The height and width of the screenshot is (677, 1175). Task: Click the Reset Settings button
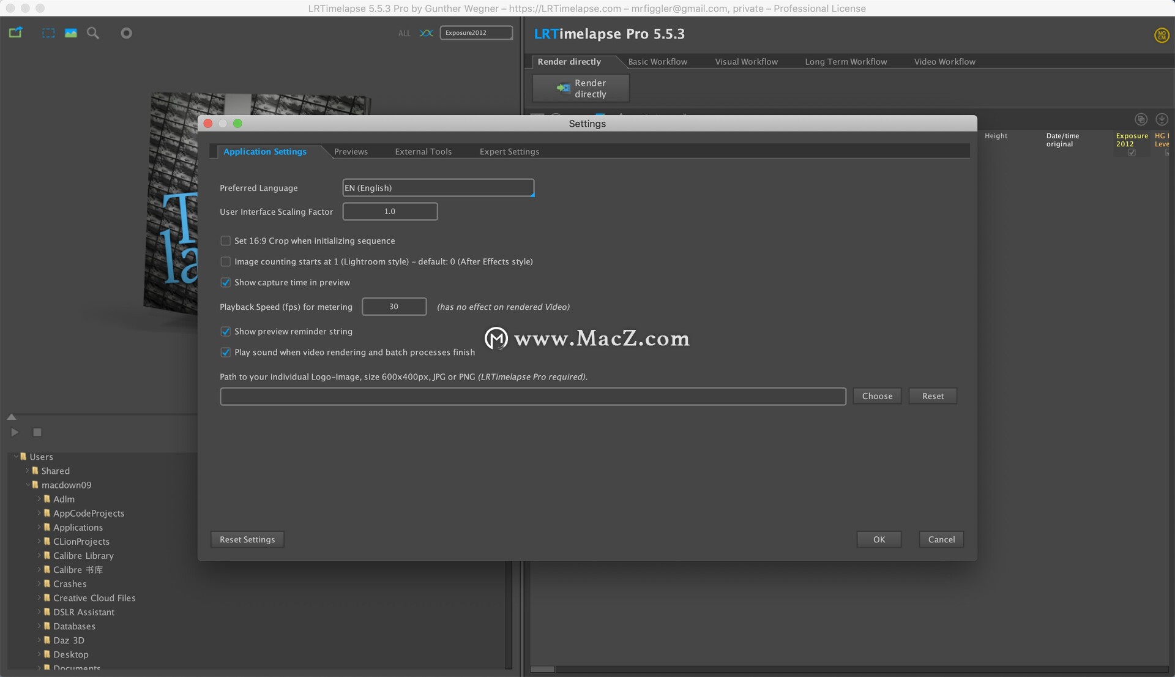(x=247, y=539)
